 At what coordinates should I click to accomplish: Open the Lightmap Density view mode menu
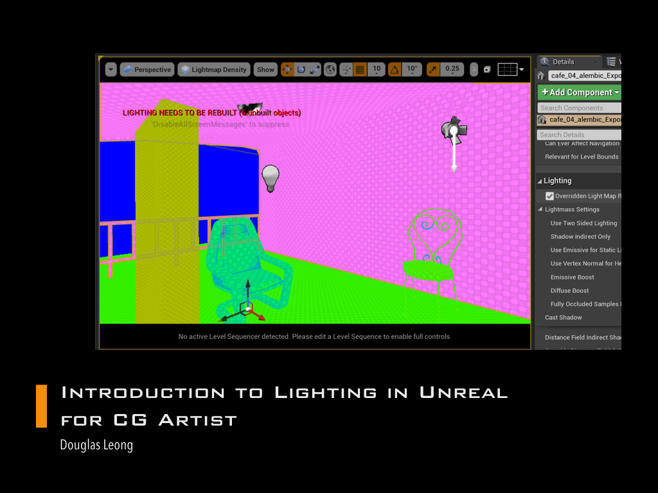tap(214, 69)
